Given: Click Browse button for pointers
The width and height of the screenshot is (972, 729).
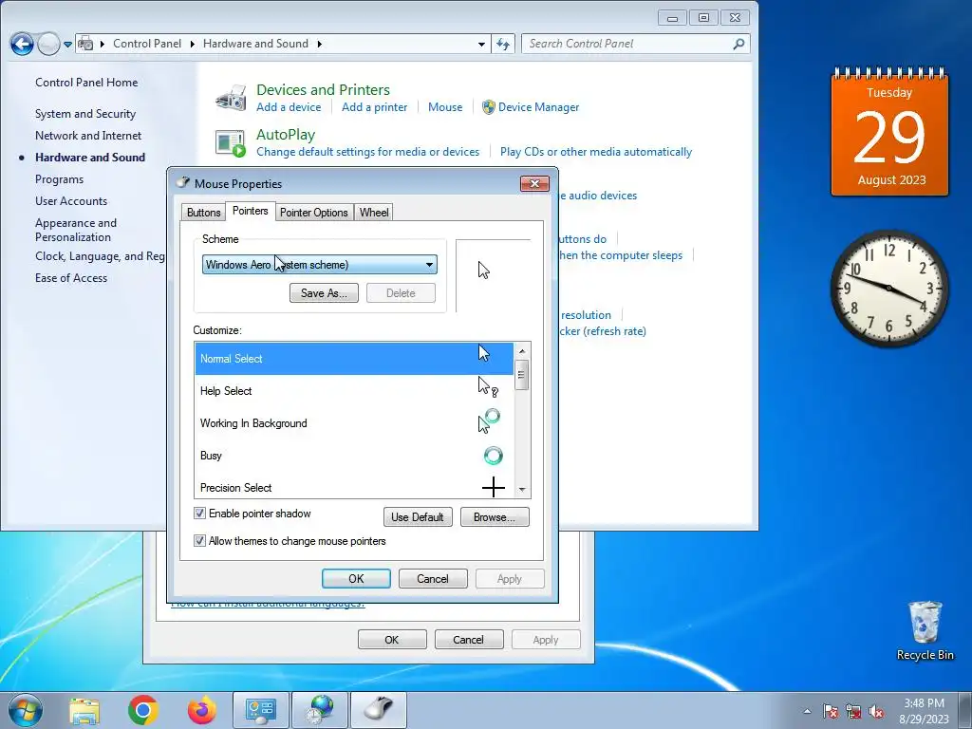Looking at the screenshot, I should point(494,517).
